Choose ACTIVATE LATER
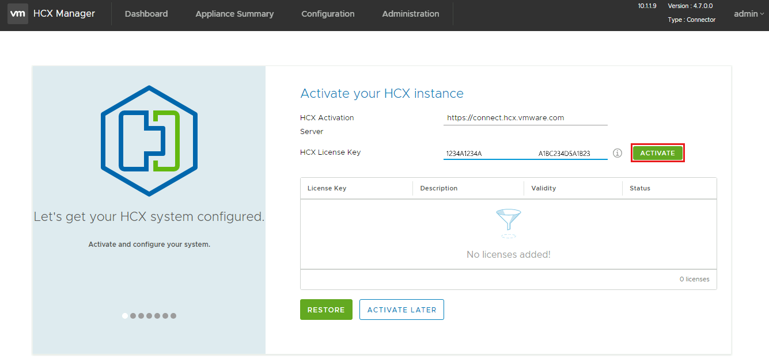Image resolution: width=769 pixels, height=359 pixels. click(401, 310)
